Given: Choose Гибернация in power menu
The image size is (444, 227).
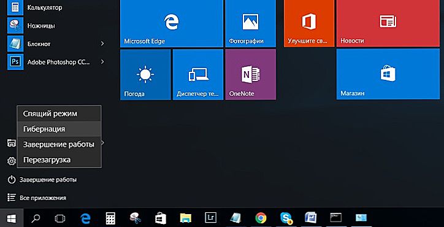Looking at the screenshot, I should click(59, 129).
